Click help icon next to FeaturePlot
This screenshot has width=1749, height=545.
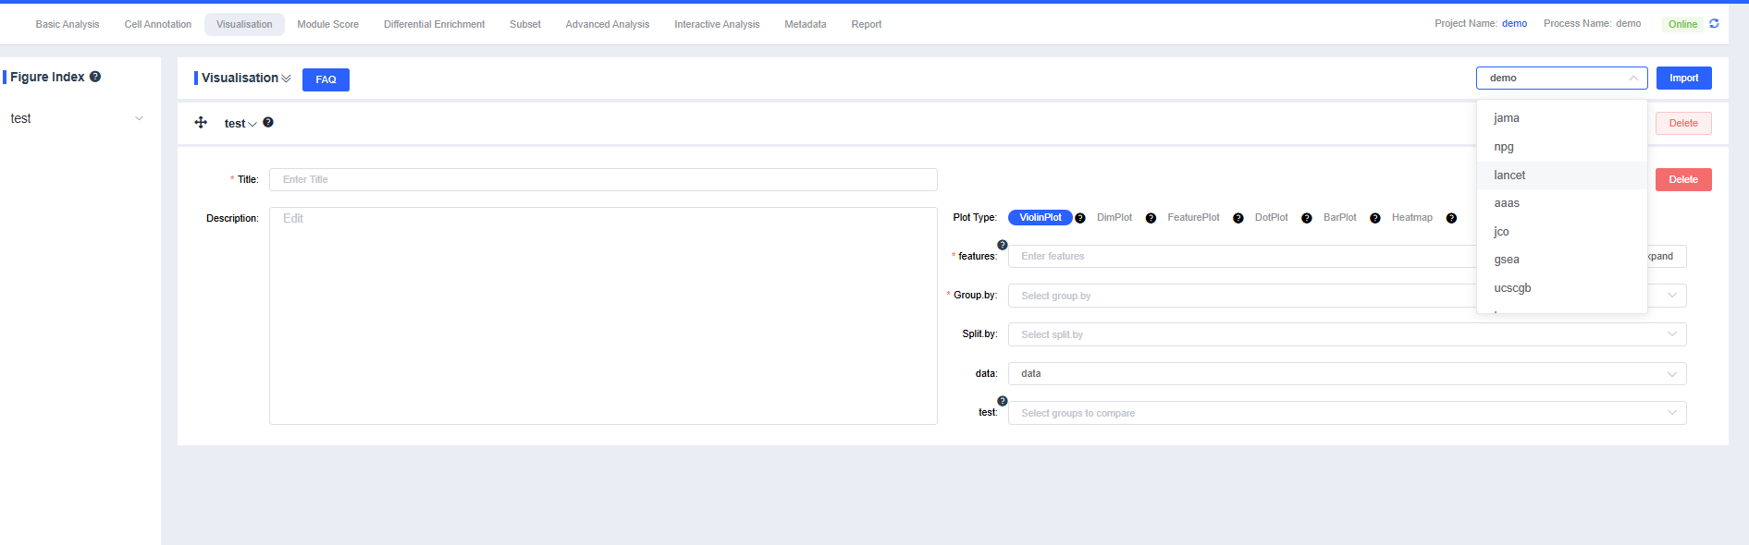(x=1238, y=218)
